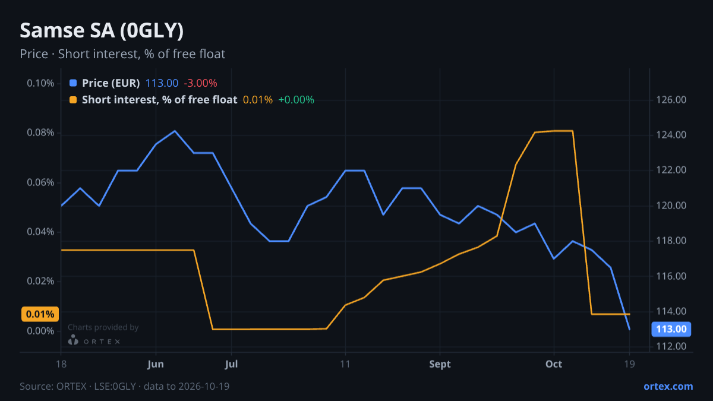Open the ortex.com link
The image size is (713, 401).
tap(668, 386)
